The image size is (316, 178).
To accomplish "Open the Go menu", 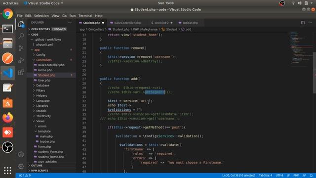I will (64, 16).
